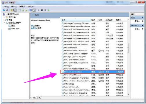
Task: Click the green Restart Service icon
Action: [x=49, y=10]
